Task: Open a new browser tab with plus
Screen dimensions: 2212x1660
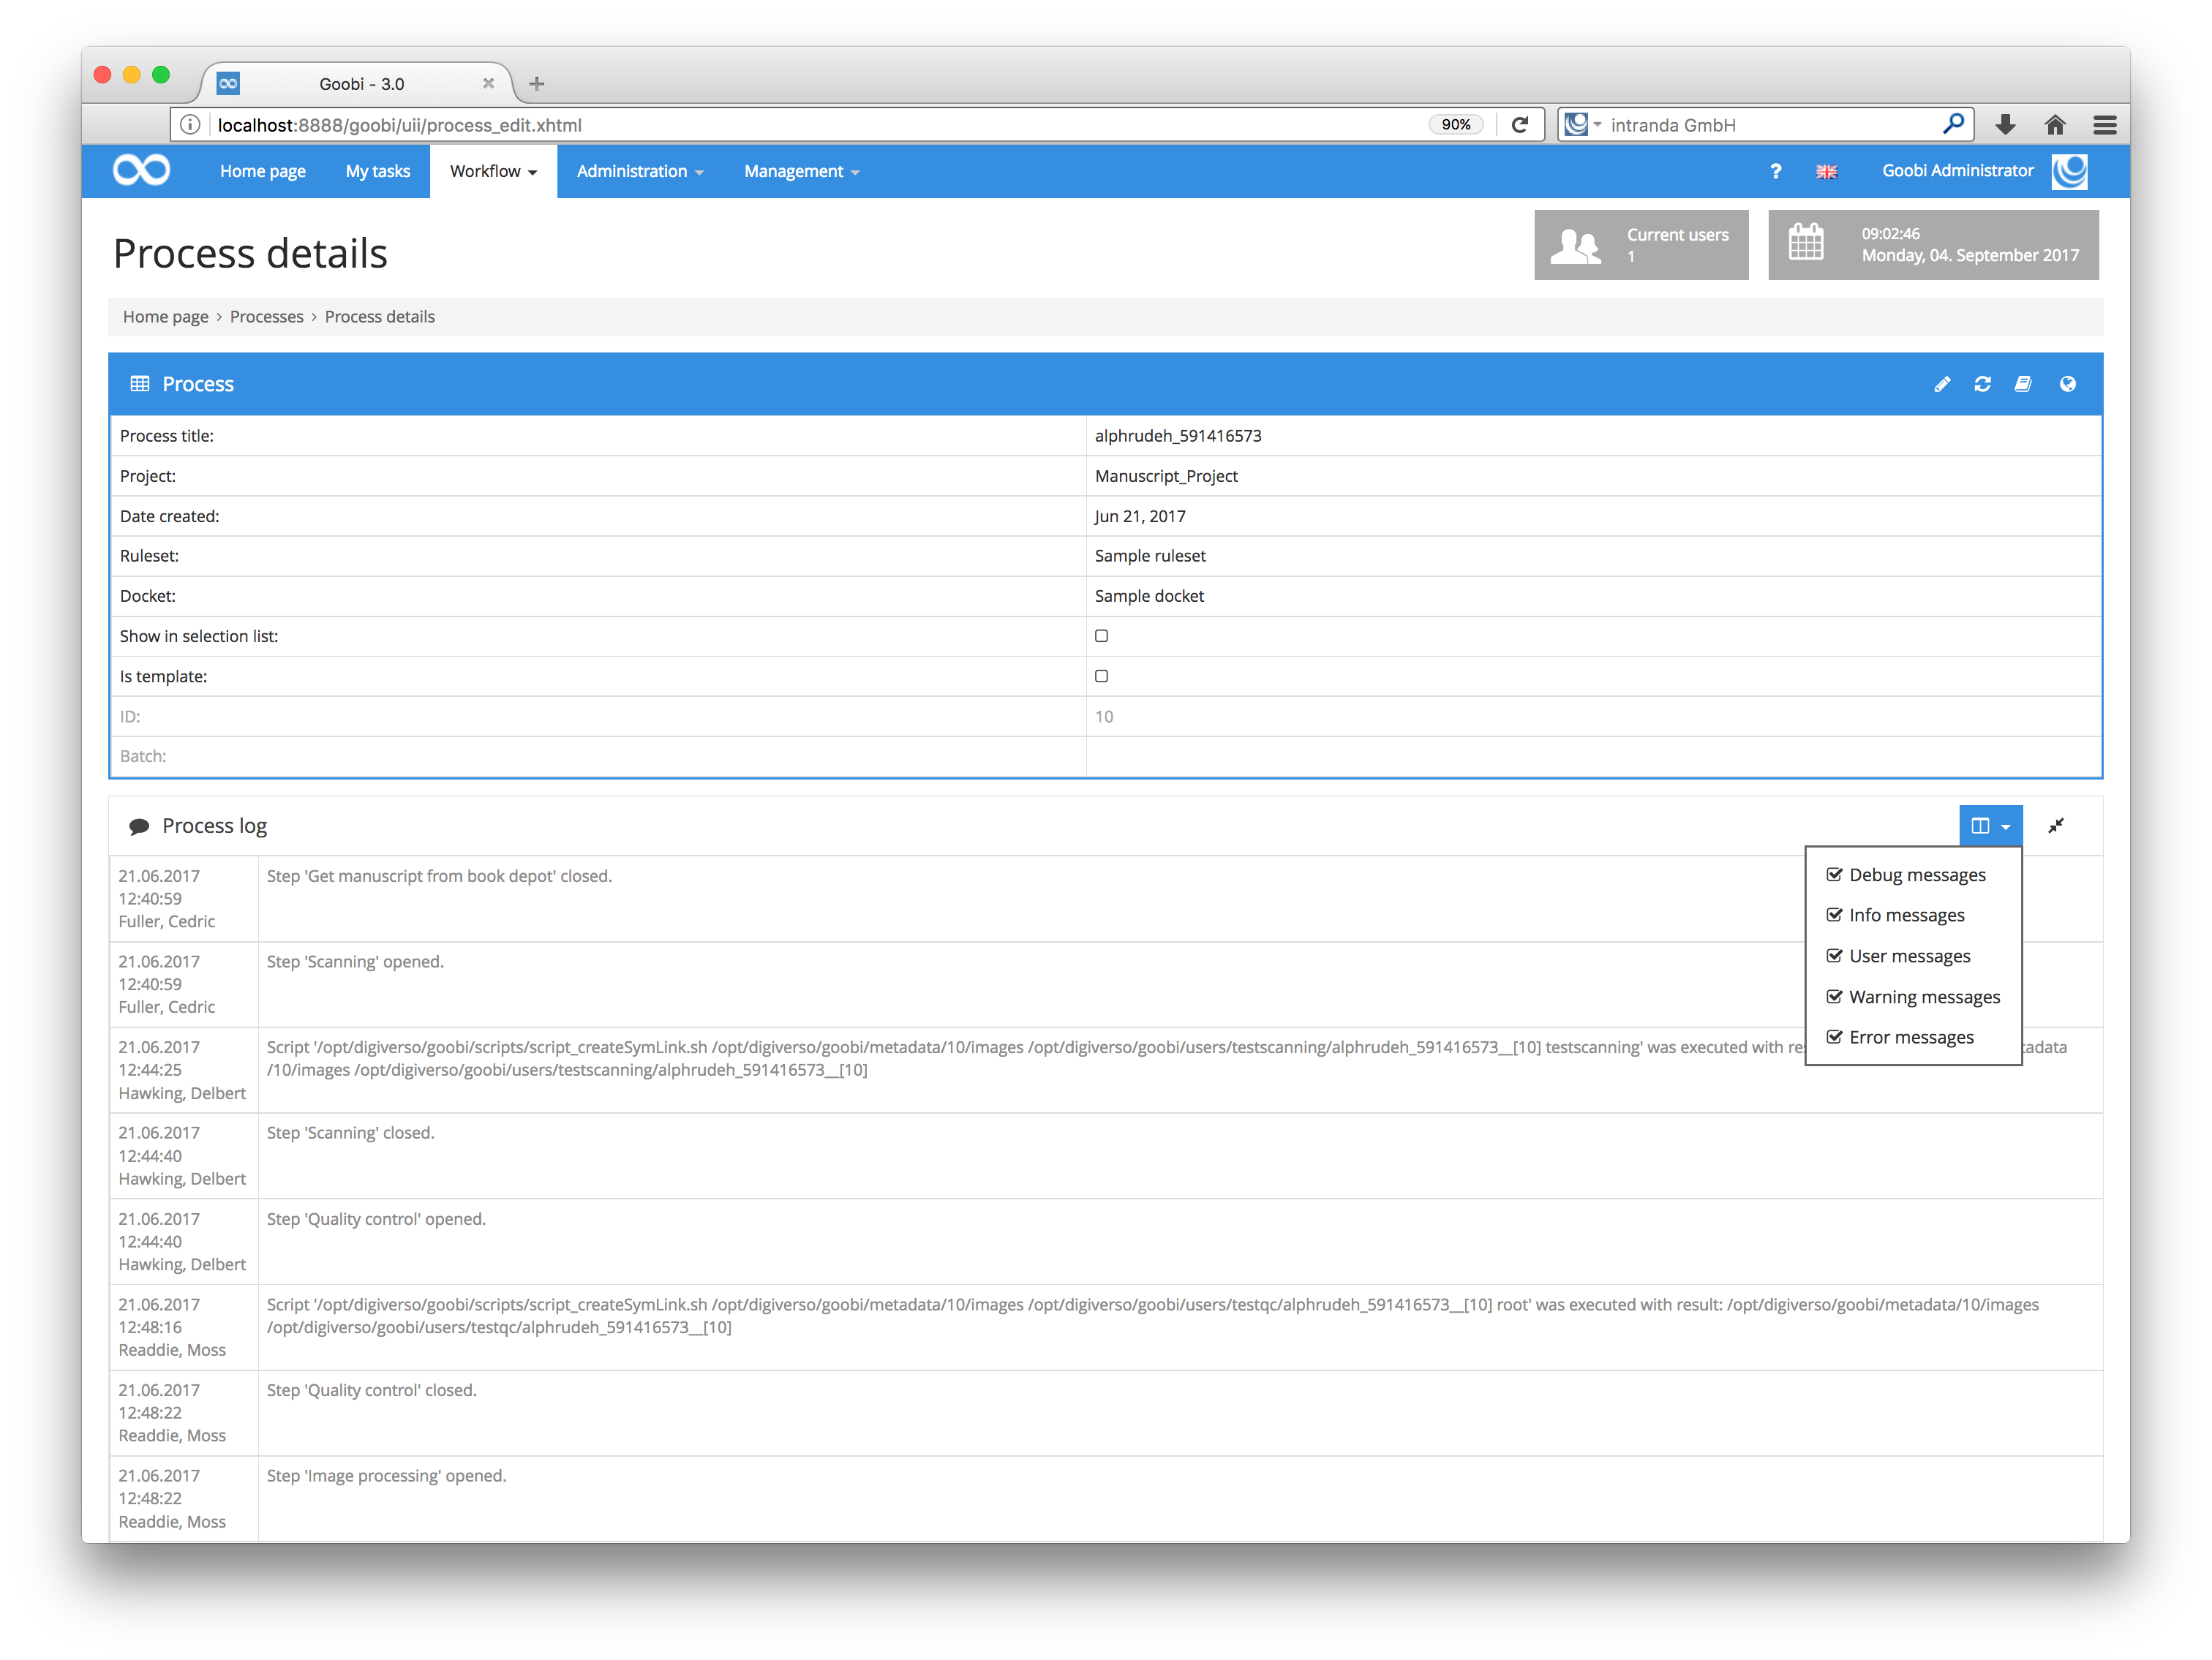Action: tap(537, 84)
